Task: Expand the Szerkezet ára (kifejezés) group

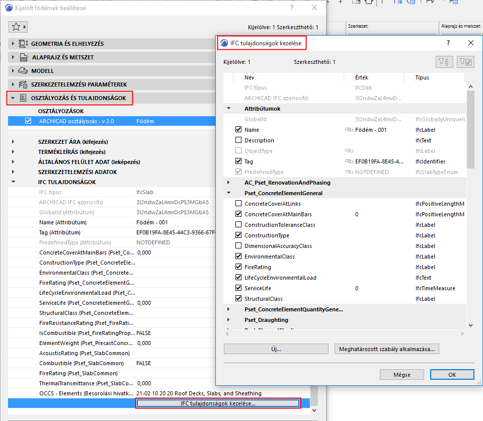Action: [13, 142]
